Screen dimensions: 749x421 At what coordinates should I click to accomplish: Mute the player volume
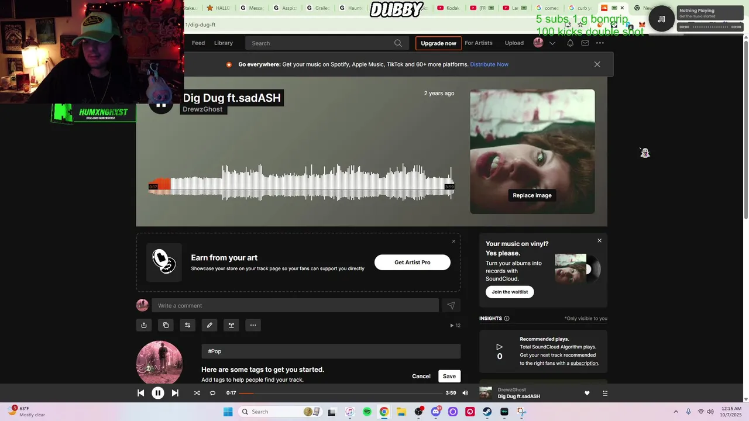[465, 393]
